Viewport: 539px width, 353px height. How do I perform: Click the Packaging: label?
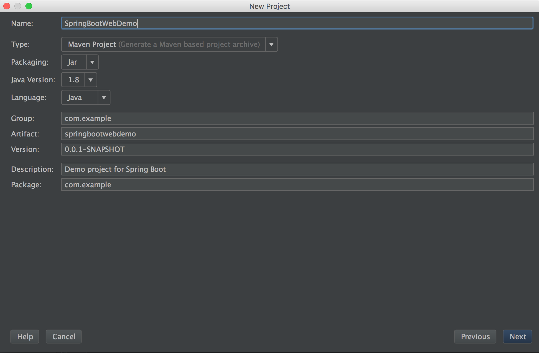[x=30, y=62]
